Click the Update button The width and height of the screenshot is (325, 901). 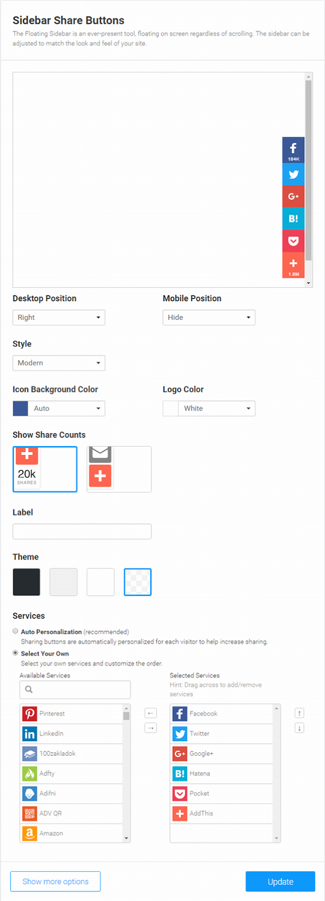tap(281, 881)
